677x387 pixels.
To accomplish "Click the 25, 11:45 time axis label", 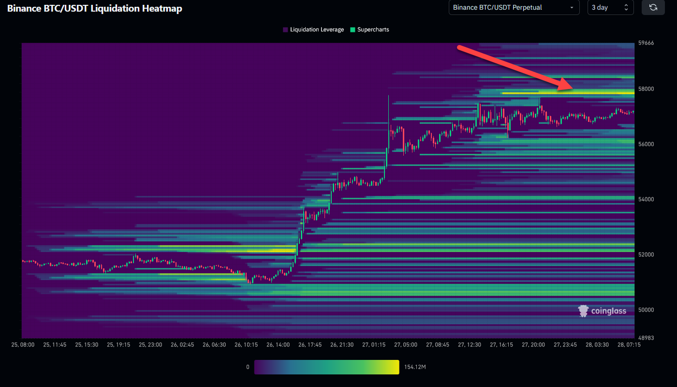I will 54,345.
